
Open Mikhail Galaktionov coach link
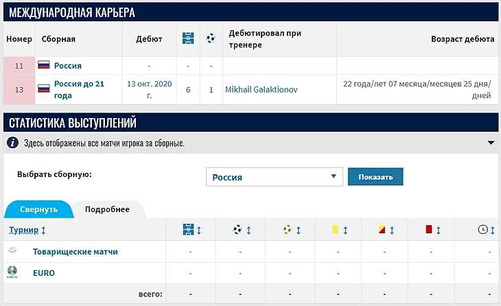point(261,89)
